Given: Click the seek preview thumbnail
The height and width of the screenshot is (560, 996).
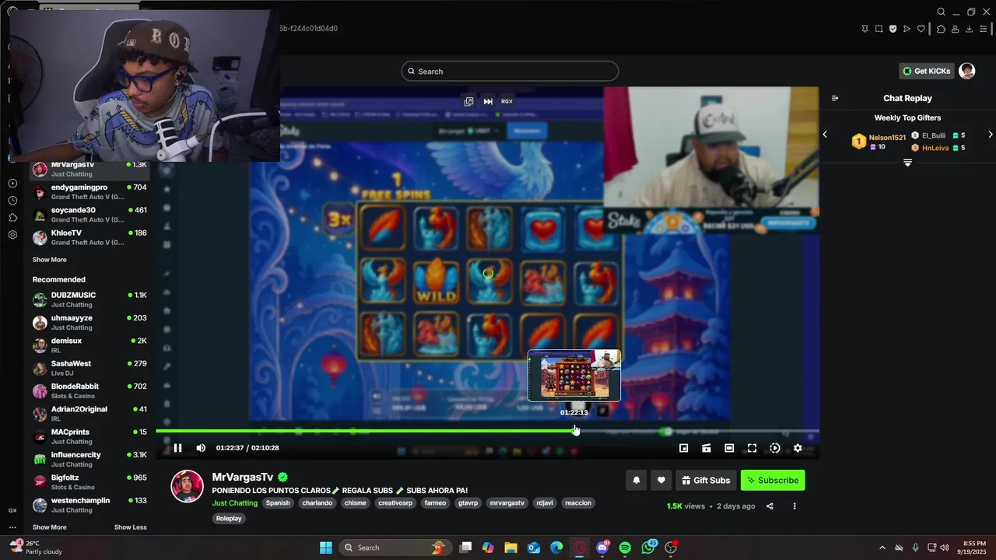Looking at the screenshot, I should [x=574, y=376].
